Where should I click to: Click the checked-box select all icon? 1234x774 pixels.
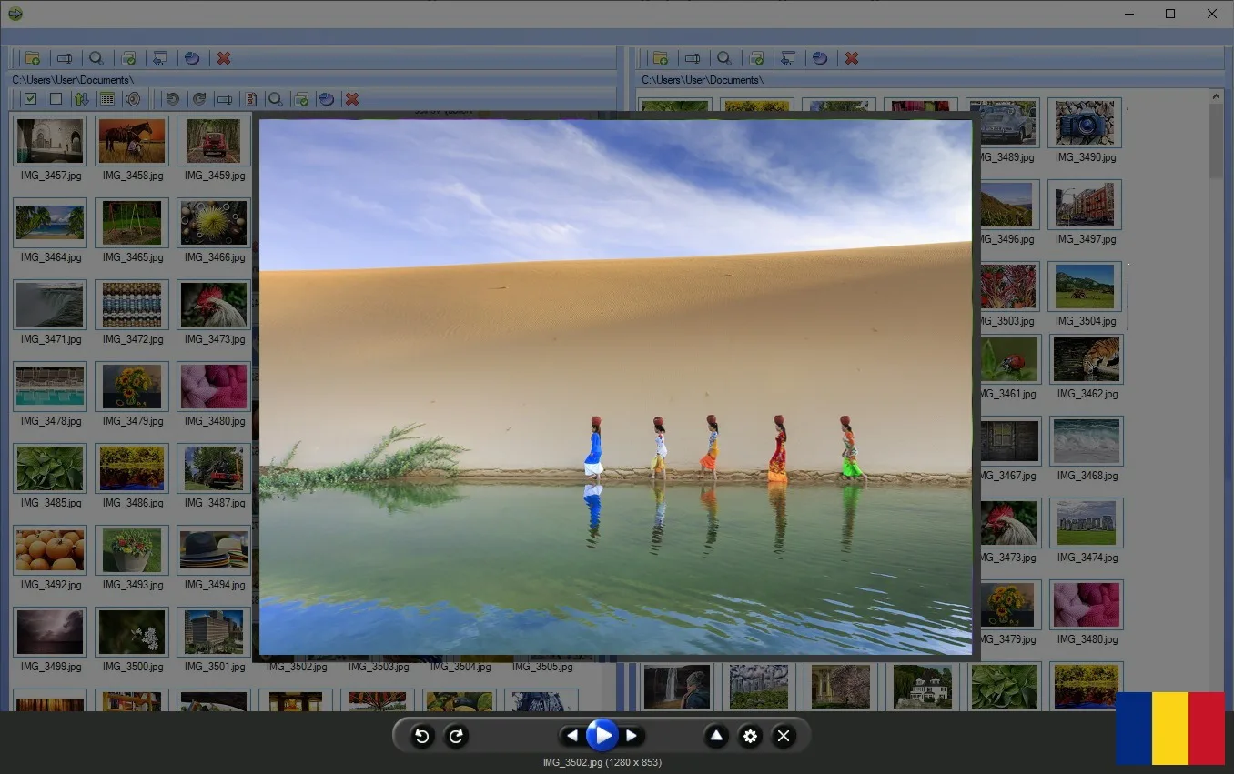click(x=30, y=99)
